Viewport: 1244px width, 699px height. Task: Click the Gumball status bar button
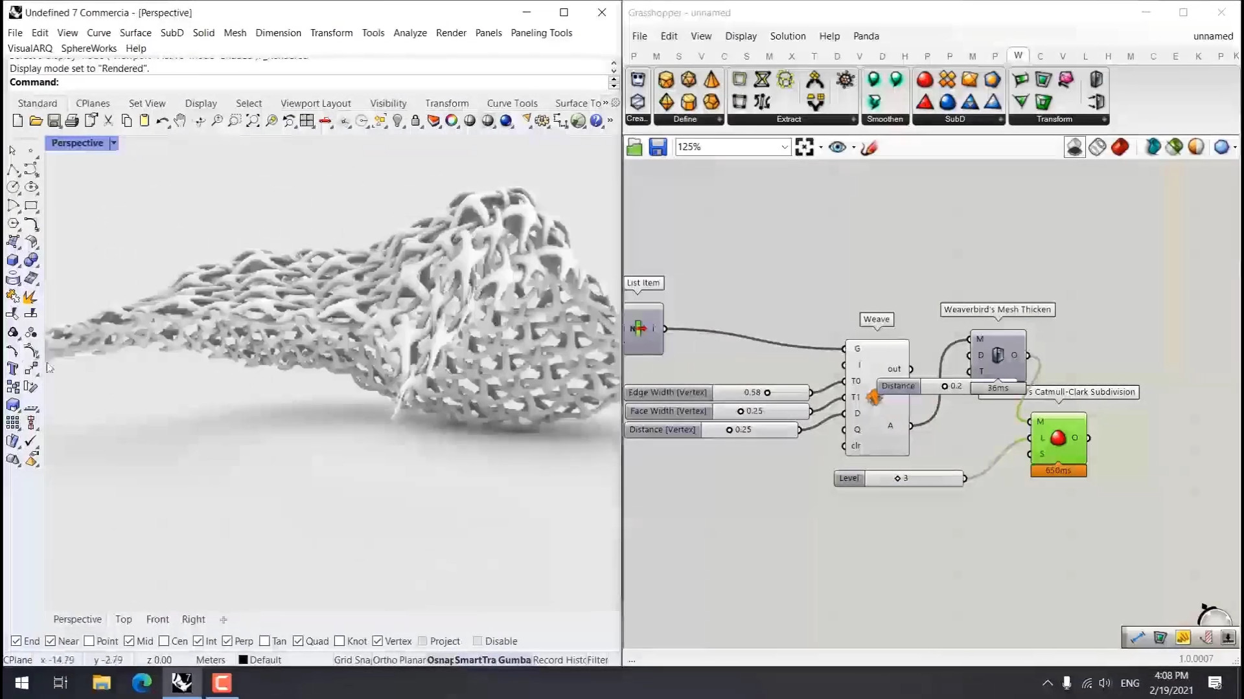(x=514, y=660)
